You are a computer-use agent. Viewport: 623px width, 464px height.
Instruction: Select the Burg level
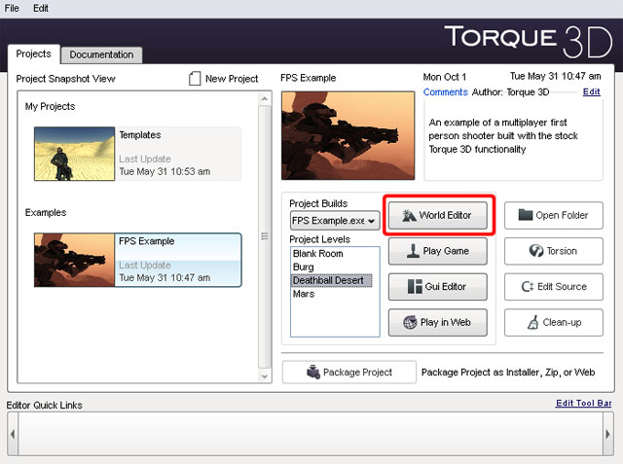click(303, 267)
